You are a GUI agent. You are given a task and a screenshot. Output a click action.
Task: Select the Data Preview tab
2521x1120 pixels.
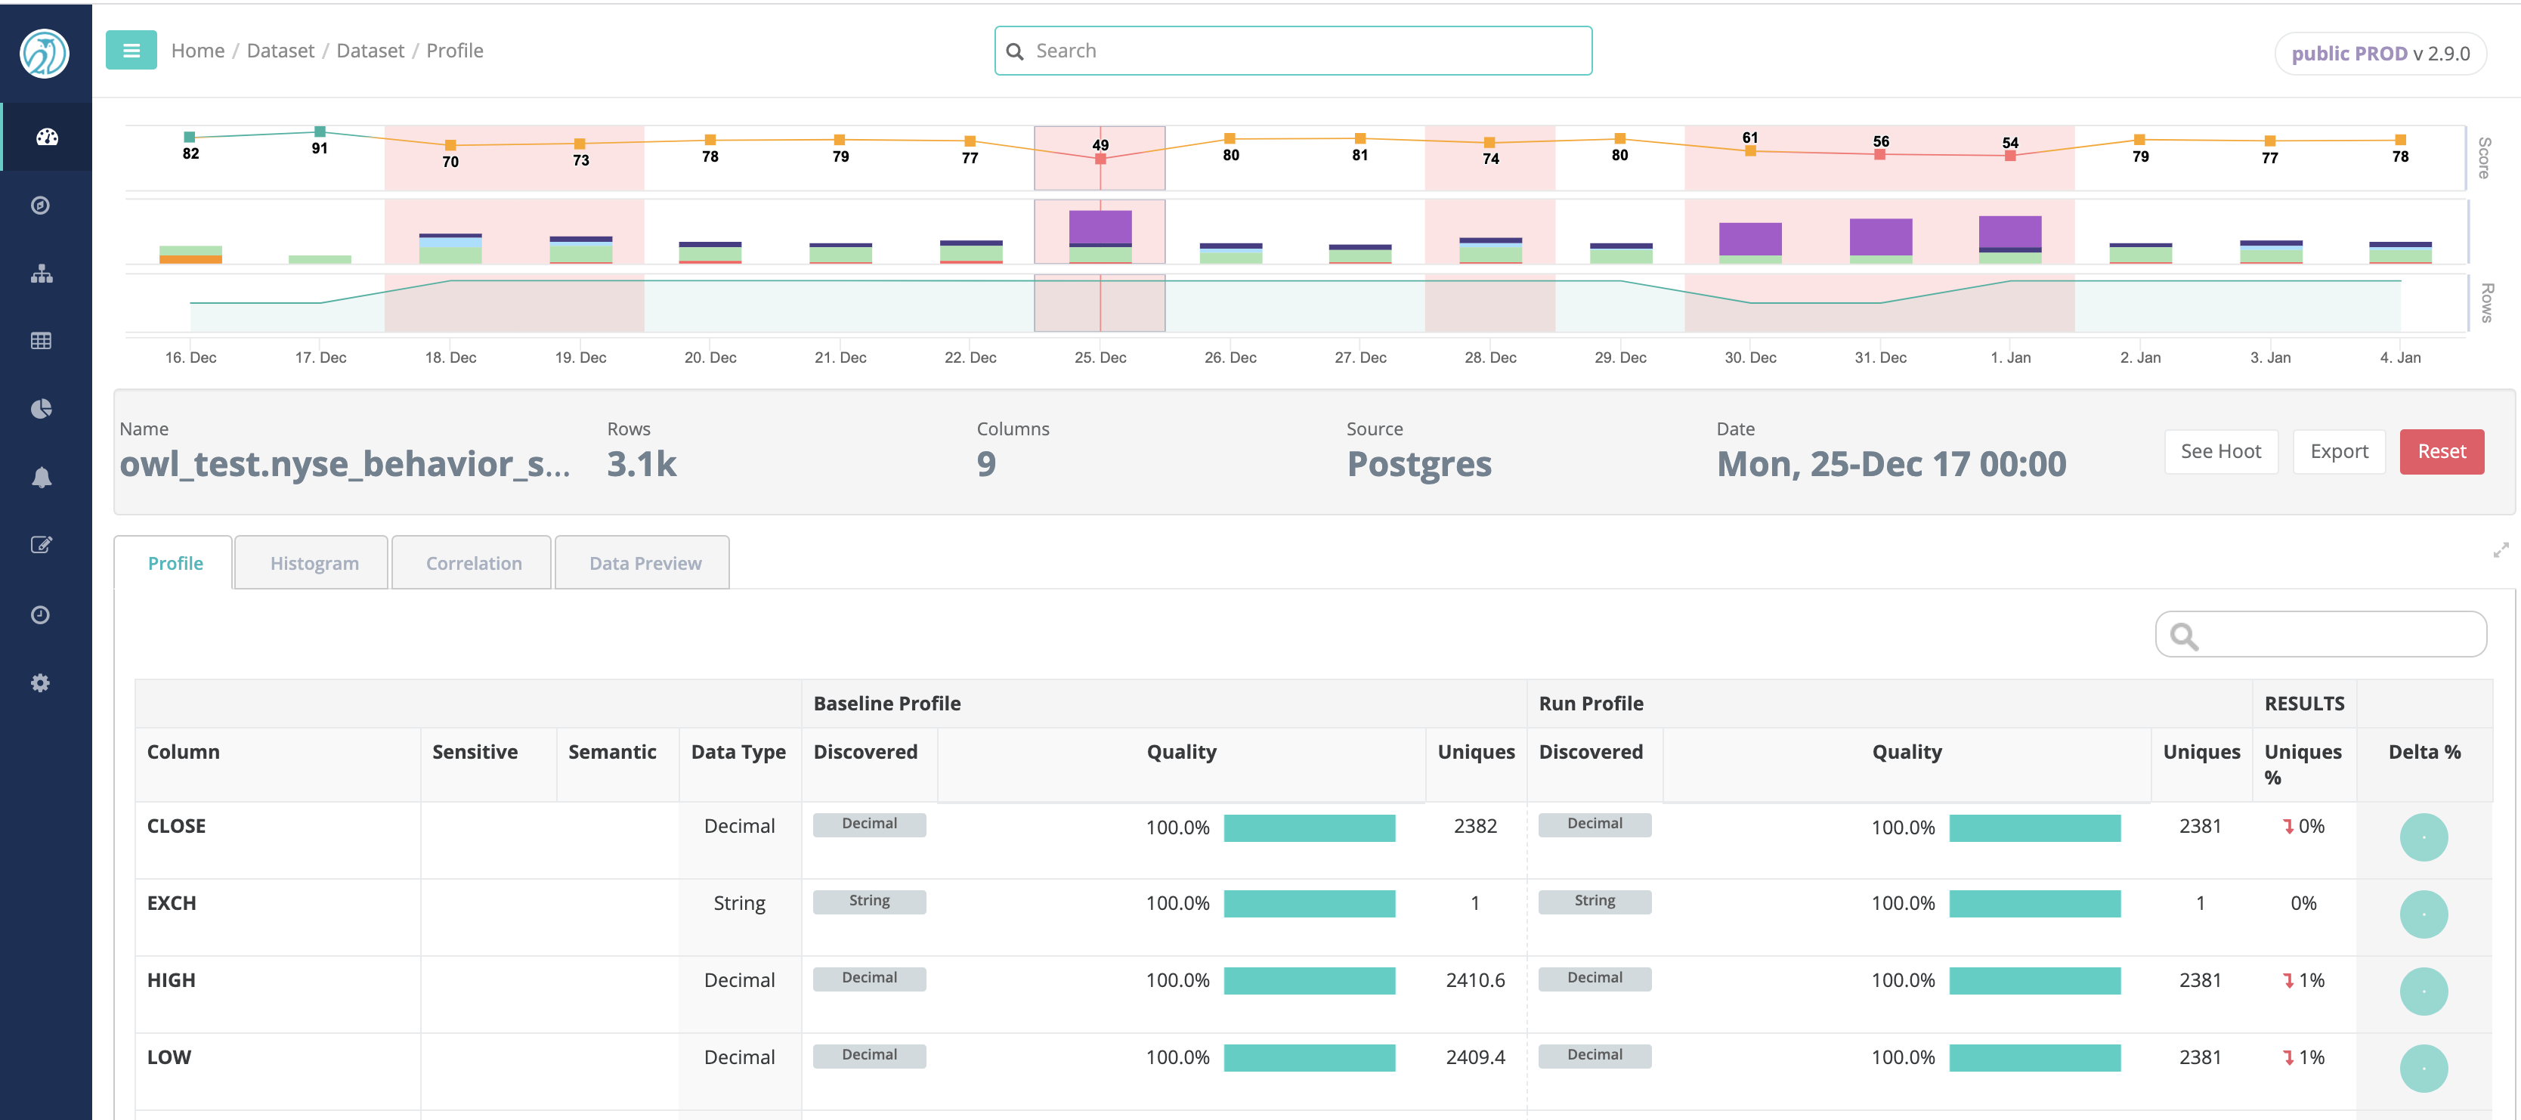coord(645,563)
